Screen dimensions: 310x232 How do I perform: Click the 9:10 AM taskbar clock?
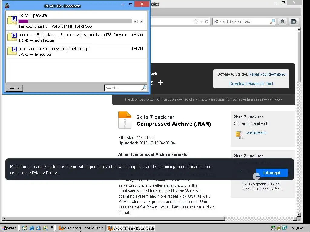tap(298, 228)
